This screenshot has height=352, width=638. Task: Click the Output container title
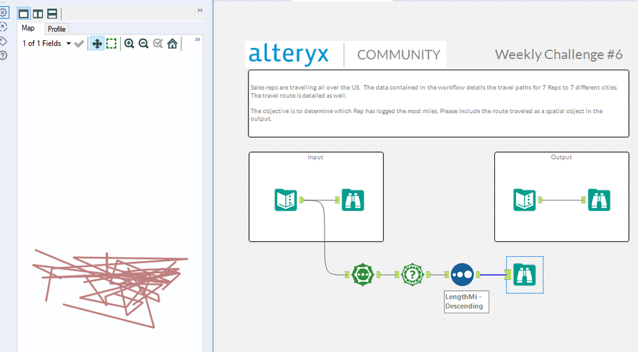(561, 157)
